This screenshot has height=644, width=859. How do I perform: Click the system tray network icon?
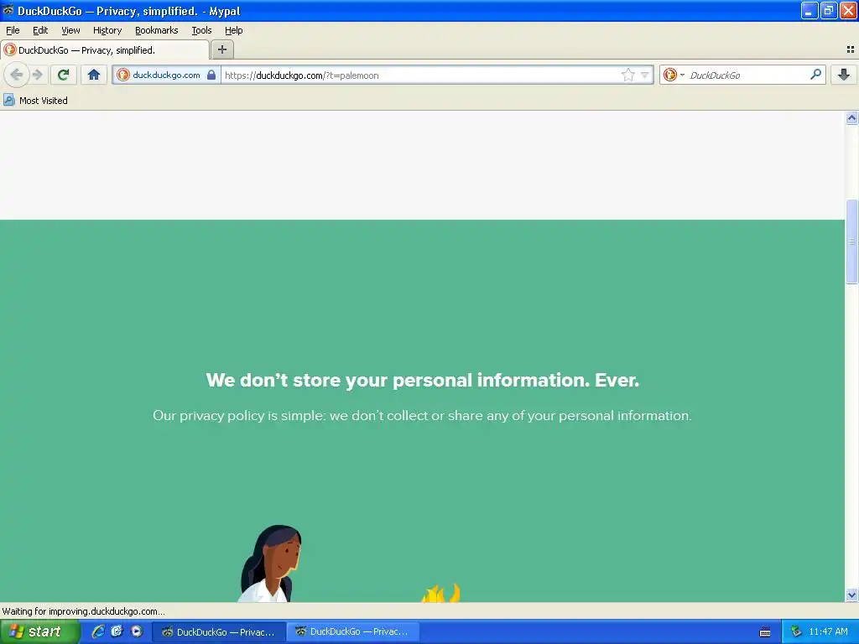click(x=796, y=632)
